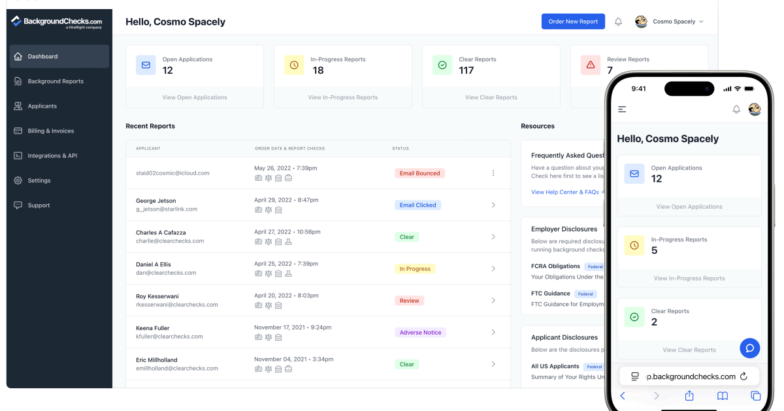Screen dimensions: 784x411
Task: Open Safari bookmarks book icon
Action: (x=722, y=396)
